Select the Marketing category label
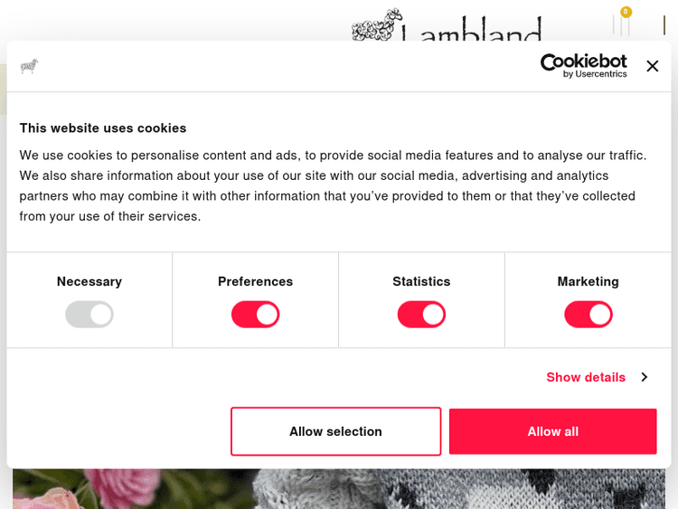This screenshot has height=509, width=678. [x=588, y=281]
